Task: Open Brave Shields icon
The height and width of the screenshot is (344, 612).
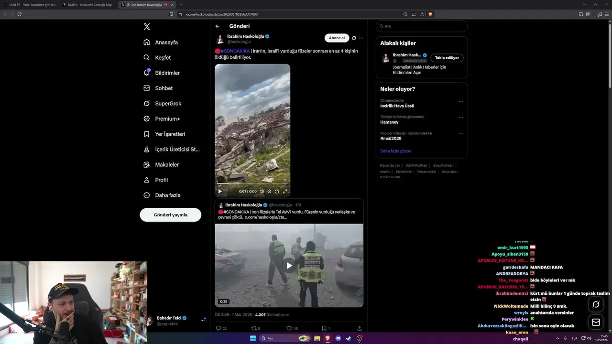Action: [x=430, y=14]
